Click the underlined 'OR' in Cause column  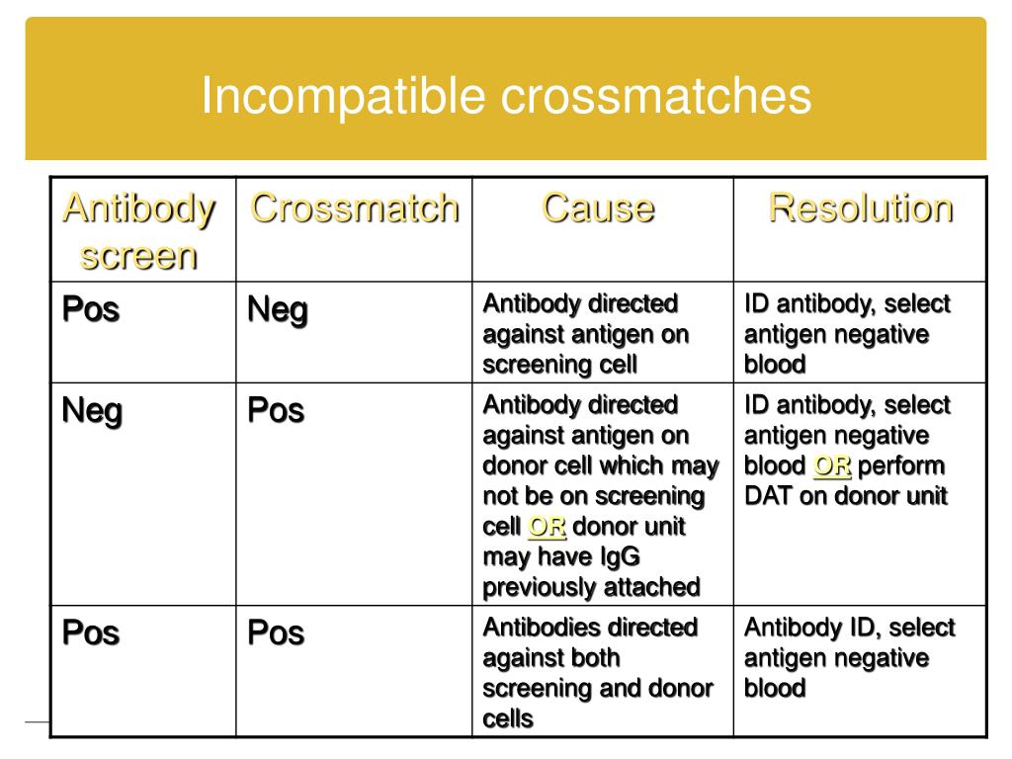pyautogui.click(x=547, y=527)
